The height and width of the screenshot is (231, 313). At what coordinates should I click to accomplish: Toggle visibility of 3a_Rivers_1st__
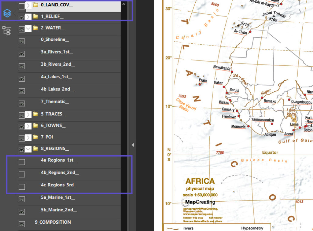pyautogui.click(x=21, y=54)
